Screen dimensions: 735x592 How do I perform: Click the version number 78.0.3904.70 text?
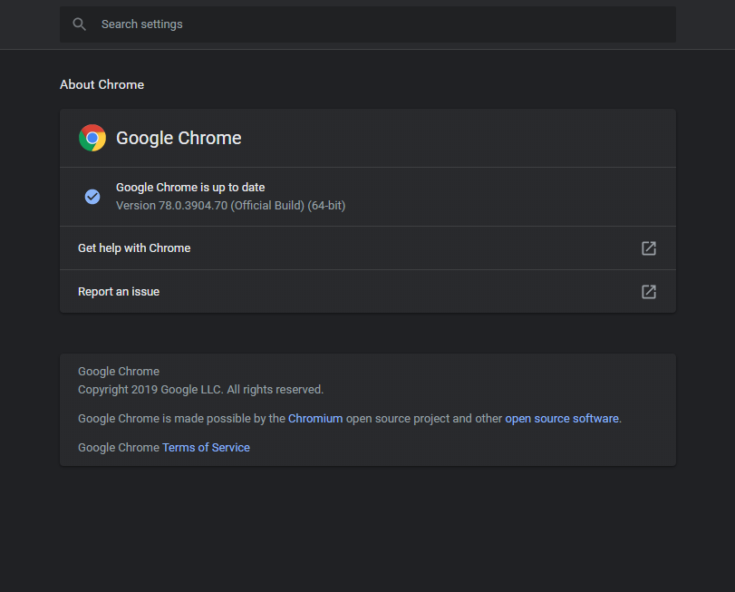click(193, 206)
